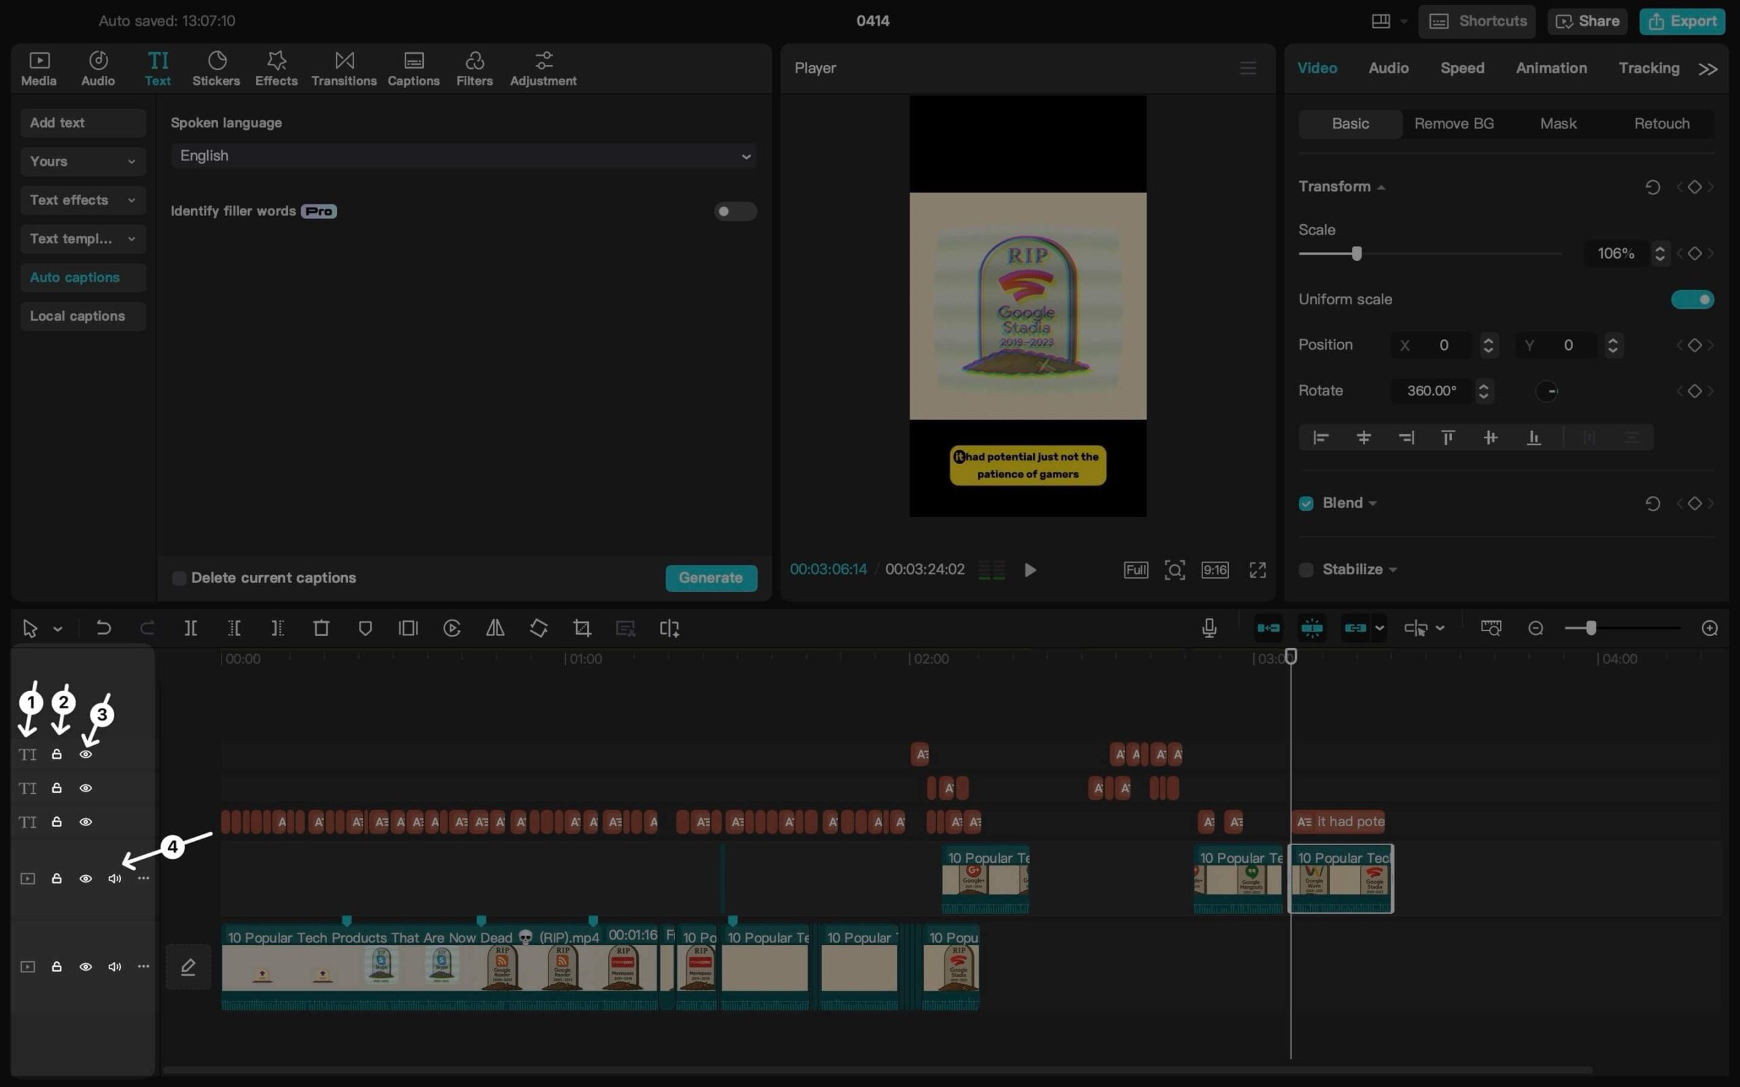Click the Generate button
The width and height of the screenshot is (1740, 1087).
click(710, 578)
